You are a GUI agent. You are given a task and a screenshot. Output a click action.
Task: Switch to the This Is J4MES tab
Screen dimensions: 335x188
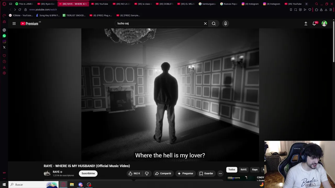click(x=24, y=4)
